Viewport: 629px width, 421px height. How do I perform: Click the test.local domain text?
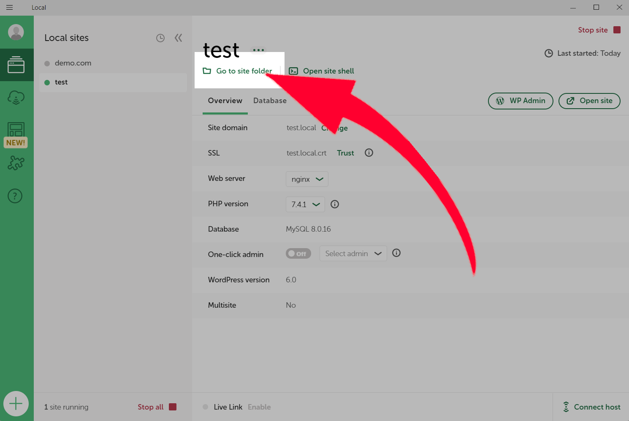click(x=301, y=128)
